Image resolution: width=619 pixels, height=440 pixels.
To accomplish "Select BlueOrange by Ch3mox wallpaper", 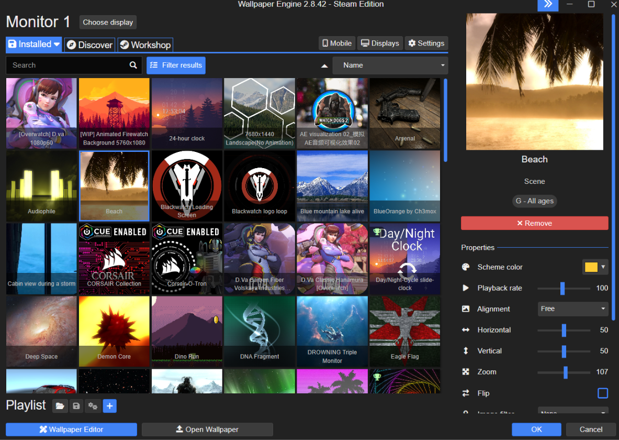I will pyautogui.click(x=404, y=186).
